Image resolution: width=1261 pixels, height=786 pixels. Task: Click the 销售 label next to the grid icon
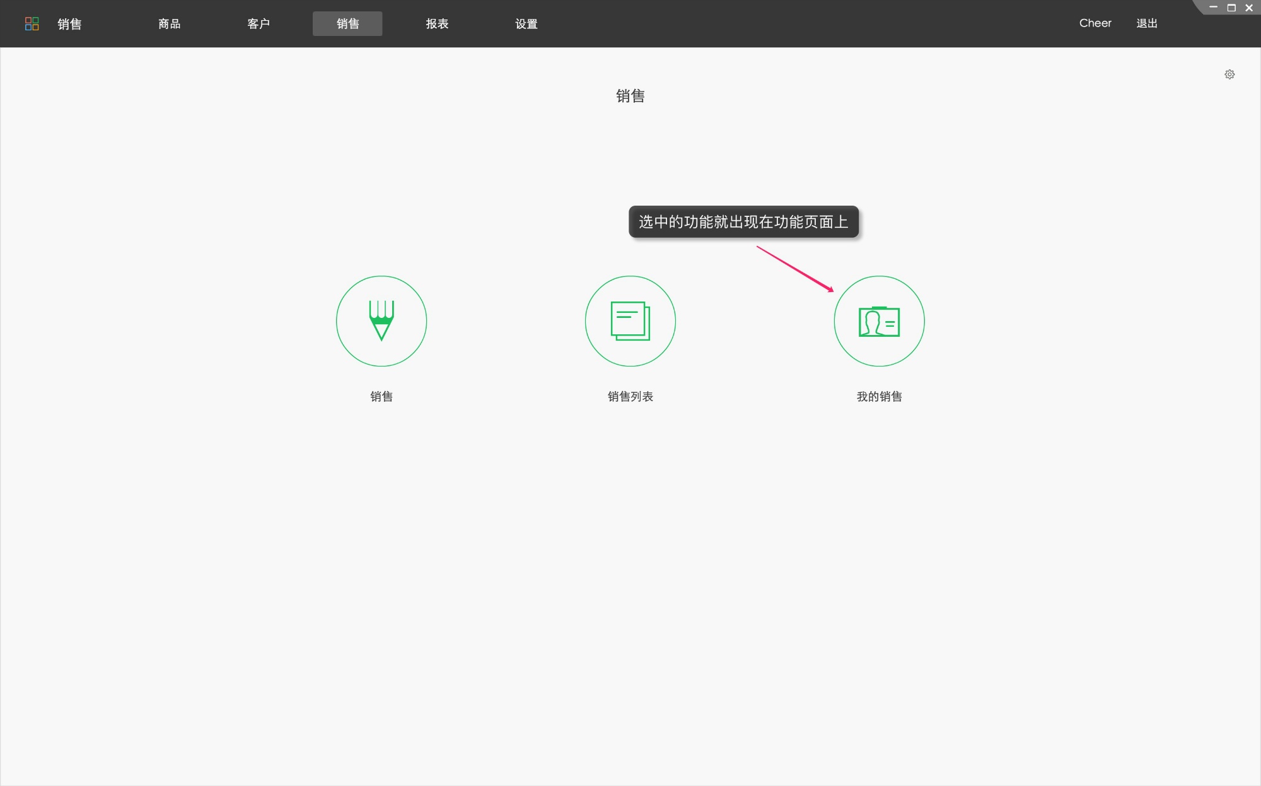point(69,23)
